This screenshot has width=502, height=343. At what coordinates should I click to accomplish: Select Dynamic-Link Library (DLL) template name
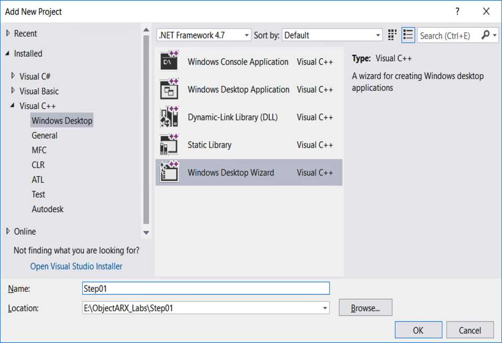coord(233,117)
